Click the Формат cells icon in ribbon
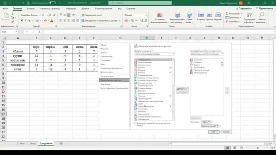This screenshot has height=155, width=276. (x=218, y=15)
